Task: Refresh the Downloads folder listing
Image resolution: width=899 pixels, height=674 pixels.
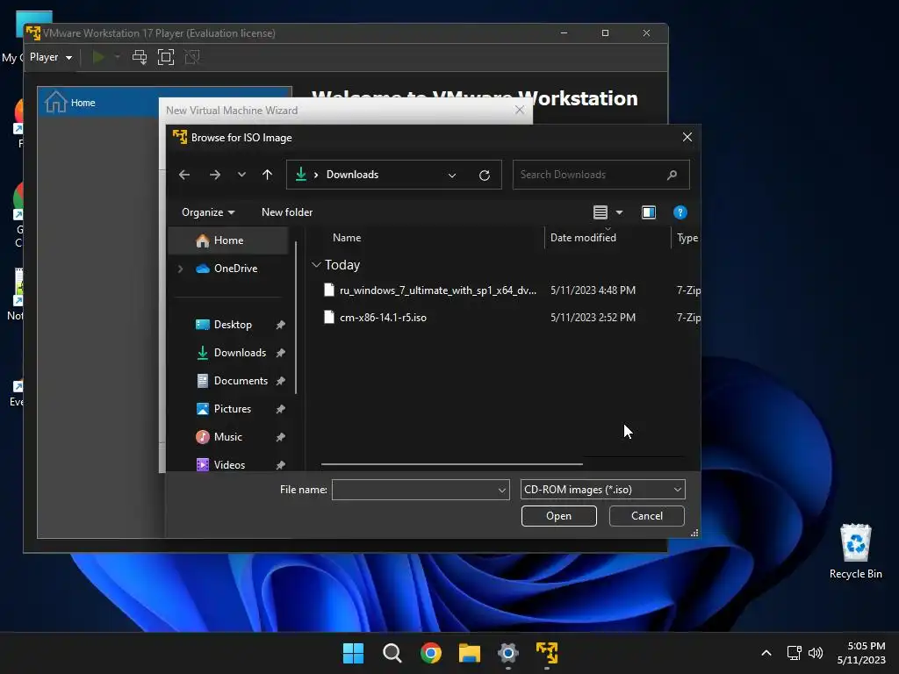Action: tap(485, 176)
